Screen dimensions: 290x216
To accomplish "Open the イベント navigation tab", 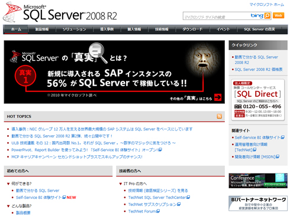I will (x=223, y=30).
